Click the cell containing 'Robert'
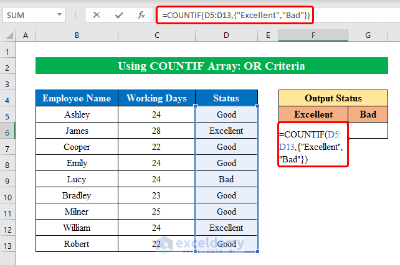Viewport: 400px width, 265px height. point(77,244)
